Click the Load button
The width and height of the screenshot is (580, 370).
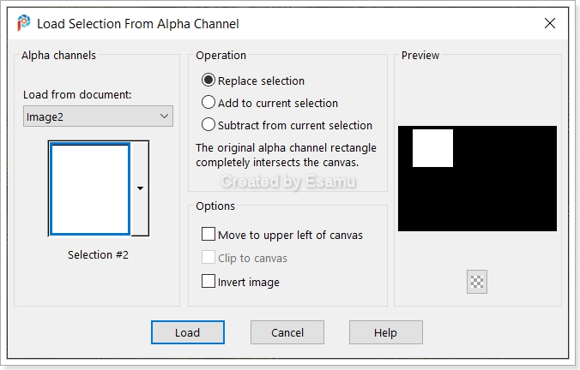click(x=188, y=332)
